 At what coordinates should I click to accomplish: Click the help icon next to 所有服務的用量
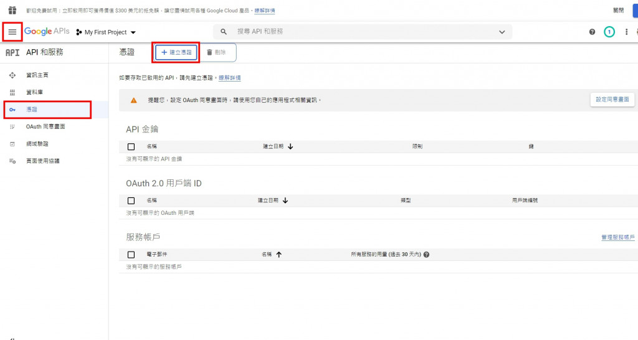(426, 255)
